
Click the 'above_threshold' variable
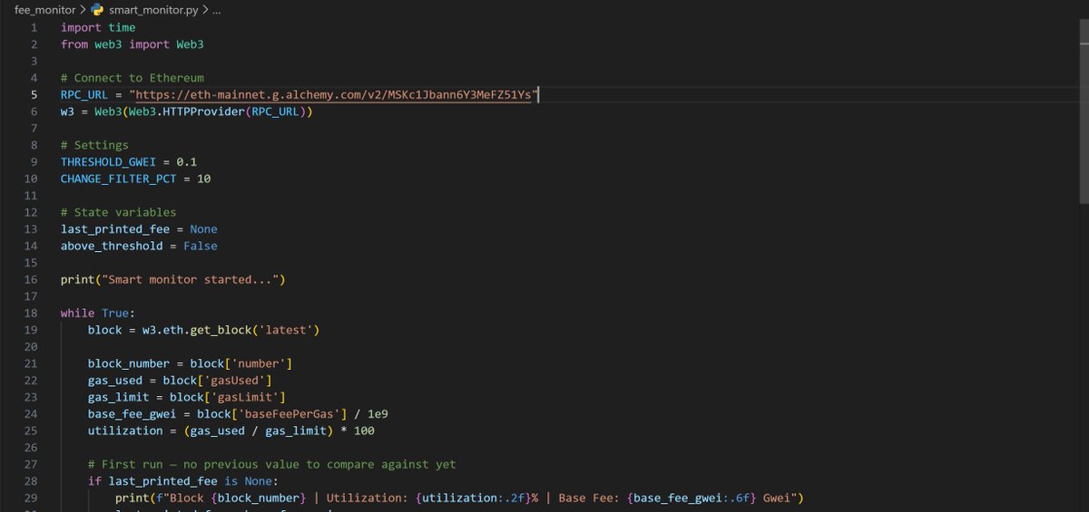tap(112, 246)
